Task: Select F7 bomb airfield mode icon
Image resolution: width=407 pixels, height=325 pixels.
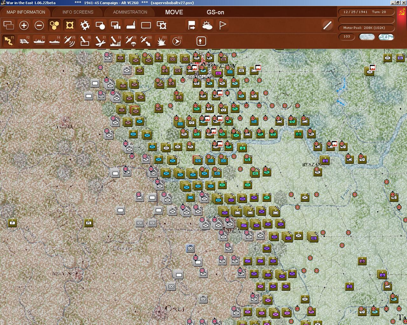Action: pyautogui.click(x=100, y=41)
